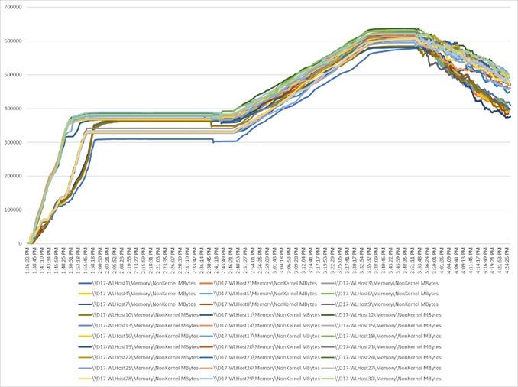Image resolution: width=518 pixels, height=387 pixels.
Task: Pick legend item D17-WLHost23
Action: (260, 358)
